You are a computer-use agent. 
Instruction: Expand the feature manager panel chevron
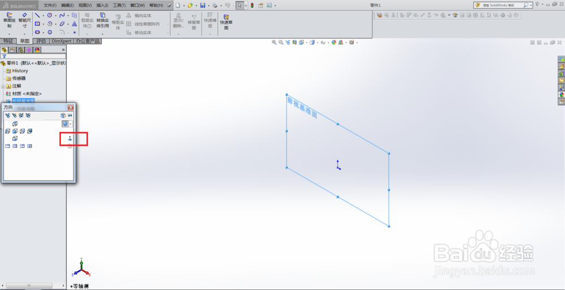click(x=63, y=50)
